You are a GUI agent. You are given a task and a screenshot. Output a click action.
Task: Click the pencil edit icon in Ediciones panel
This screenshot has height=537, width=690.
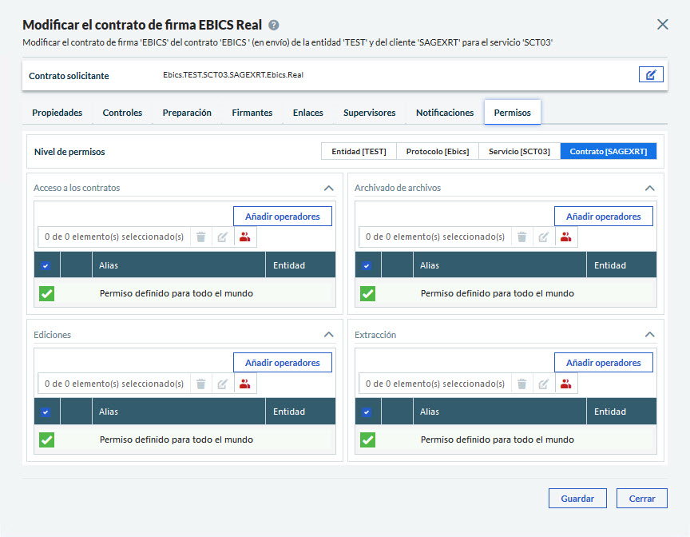[223, 384]
